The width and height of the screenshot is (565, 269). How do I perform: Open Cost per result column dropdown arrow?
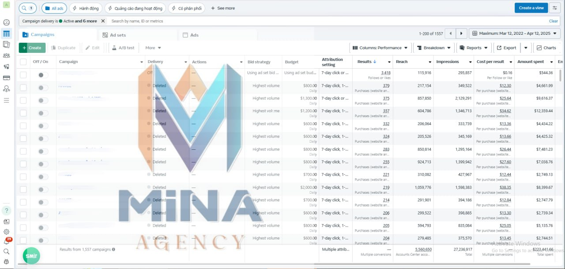pyautogui.click(x=511, y=62)
